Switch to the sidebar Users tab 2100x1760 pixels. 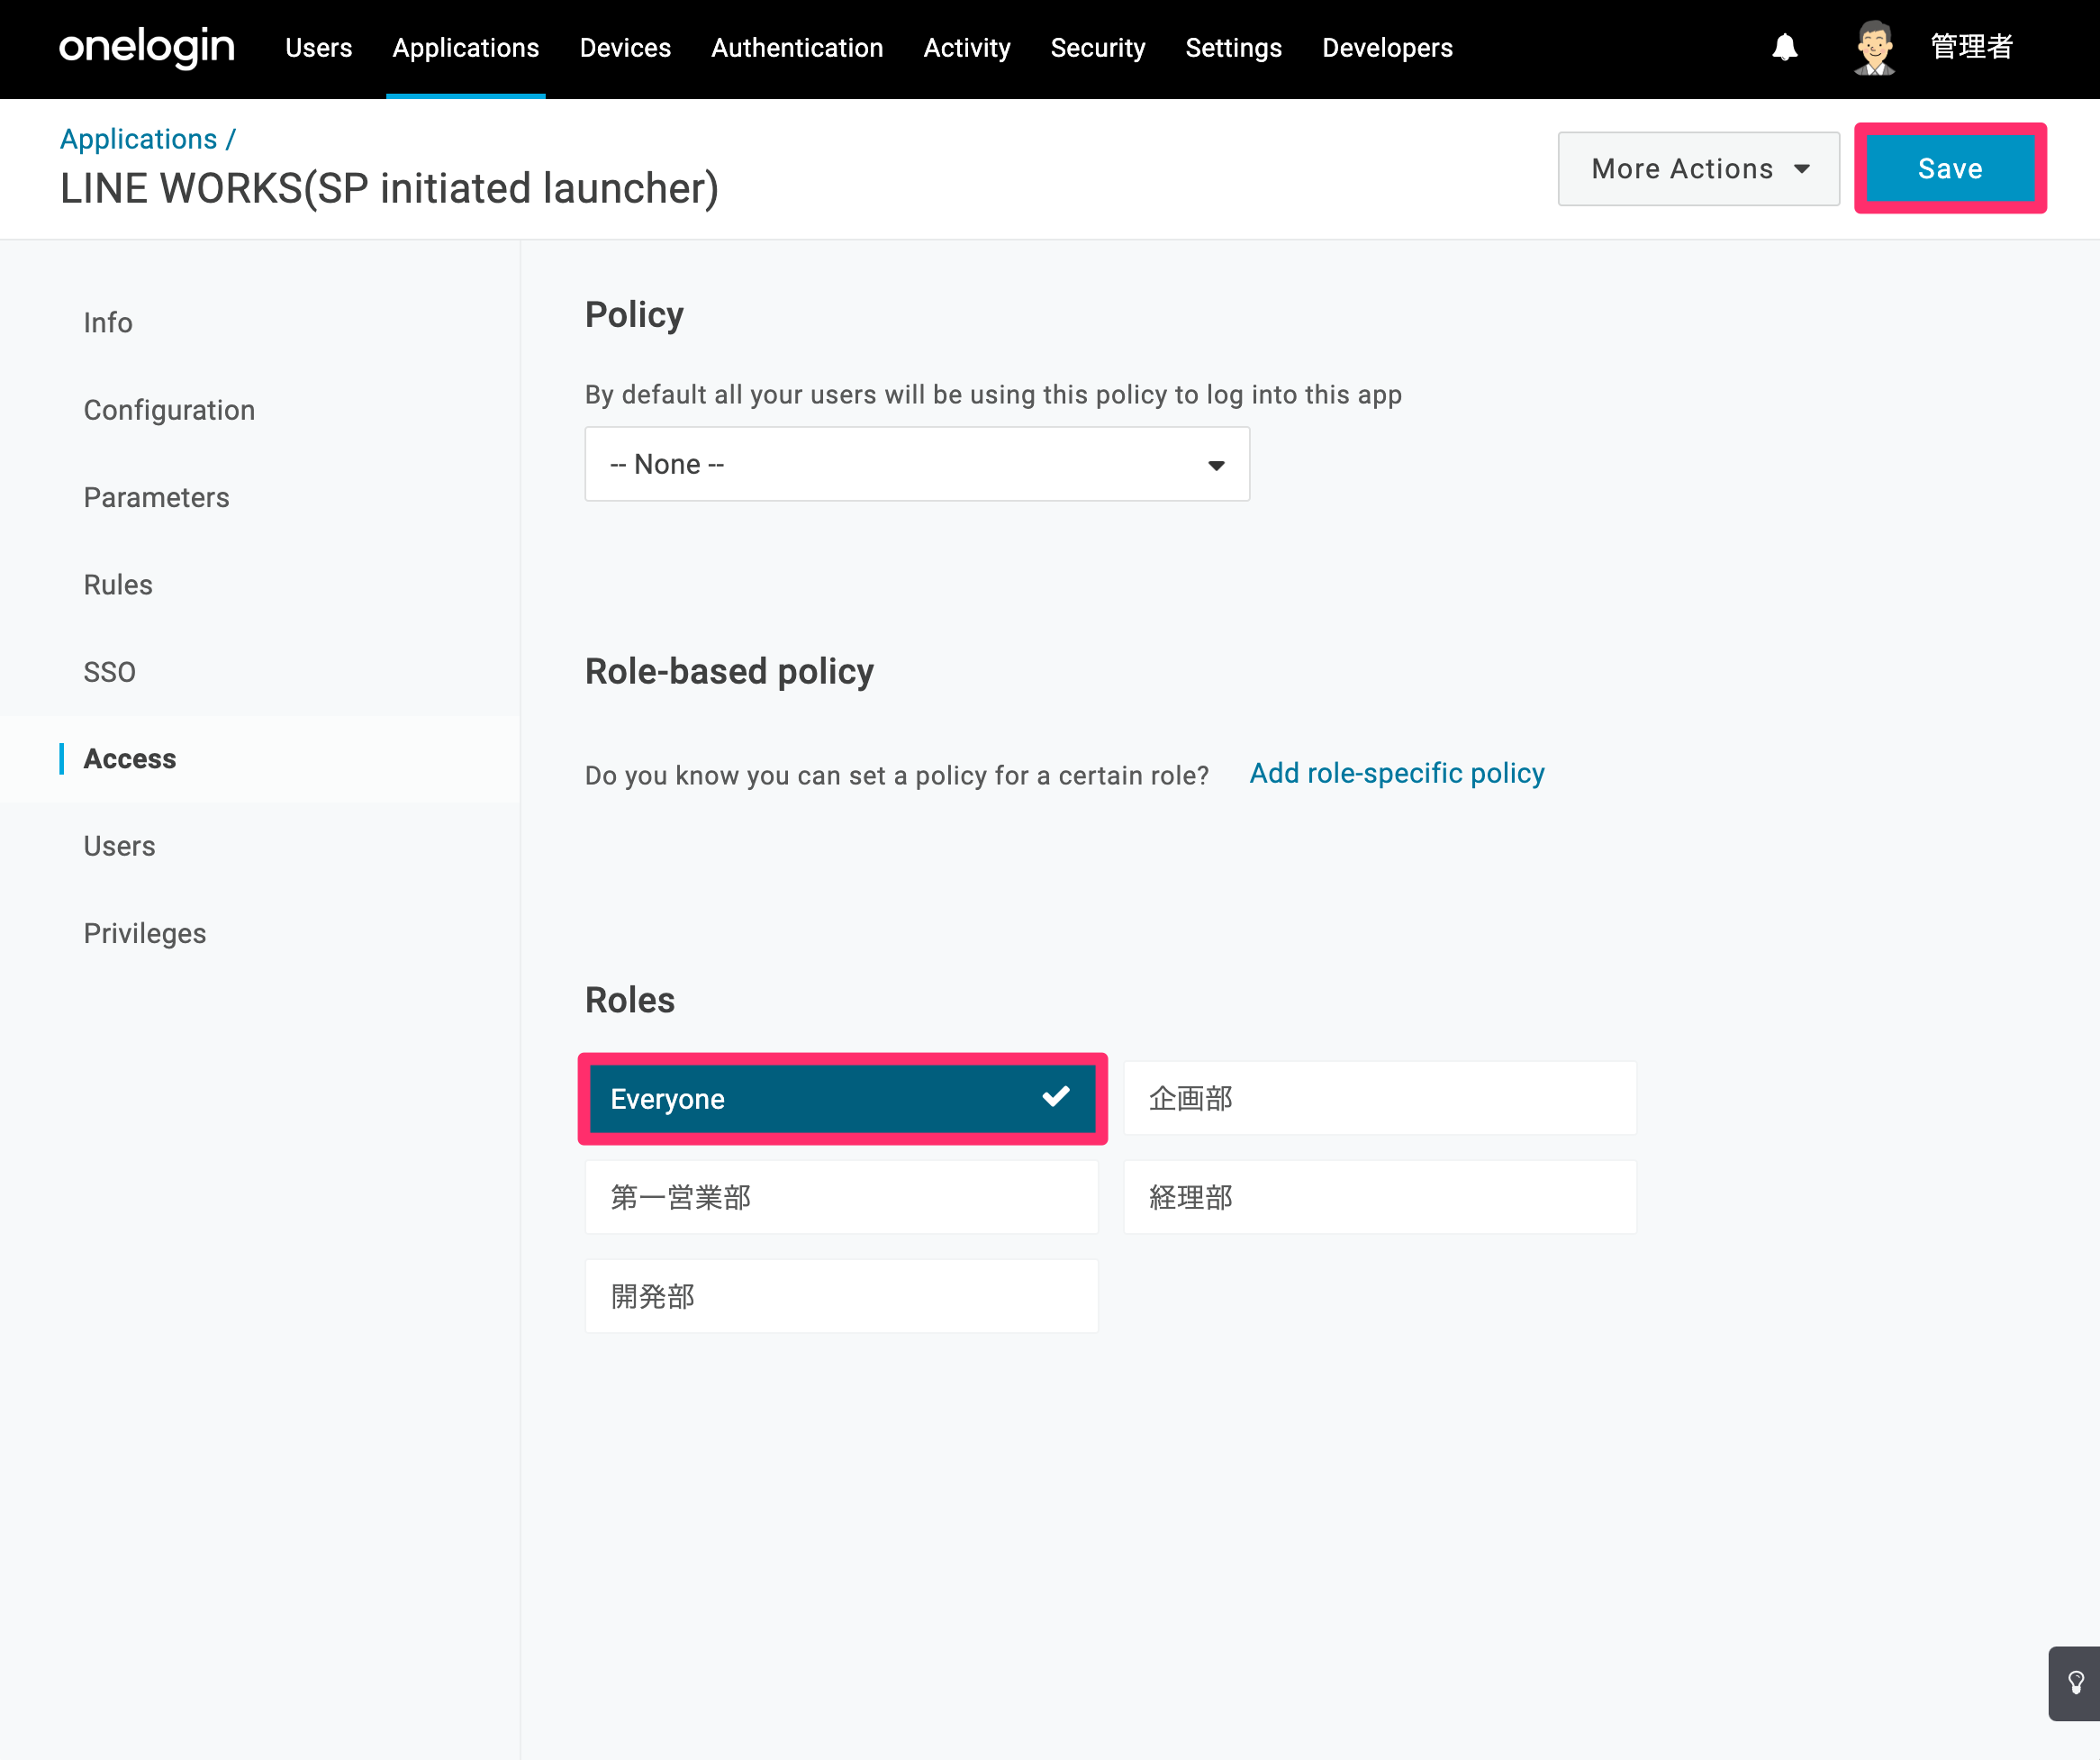[x=119, y=846]
